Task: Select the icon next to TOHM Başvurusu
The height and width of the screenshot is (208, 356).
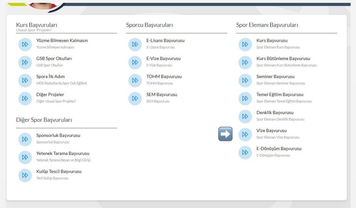Action: 135,80
